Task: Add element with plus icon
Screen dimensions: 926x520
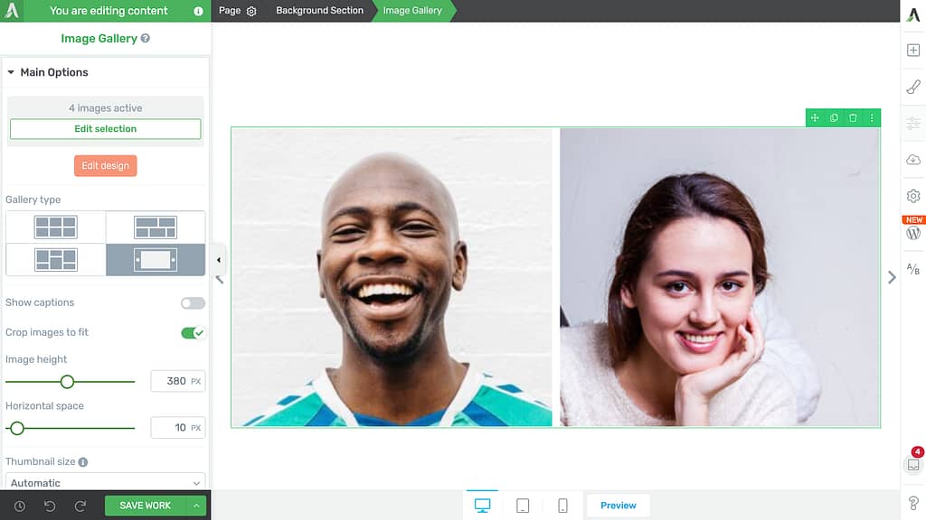Action: pos(913,51)
